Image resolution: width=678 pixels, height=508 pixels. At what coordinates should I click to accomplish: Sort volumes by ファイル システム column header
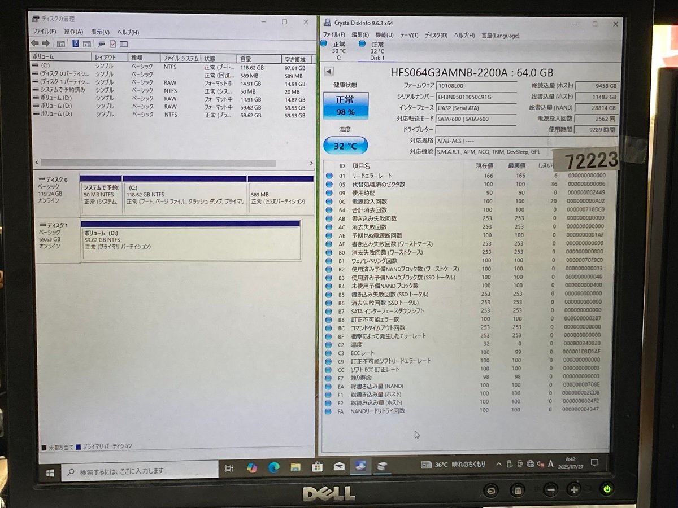coord(181,58)
